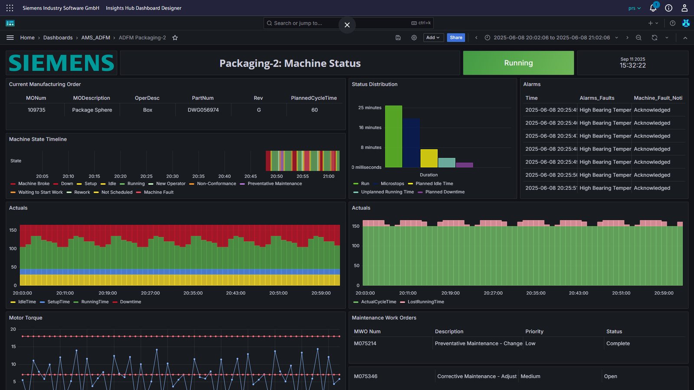694x390 pixels.
Task: Open the refresh interval dropdown arrow
Action: [x=667, y=38]
